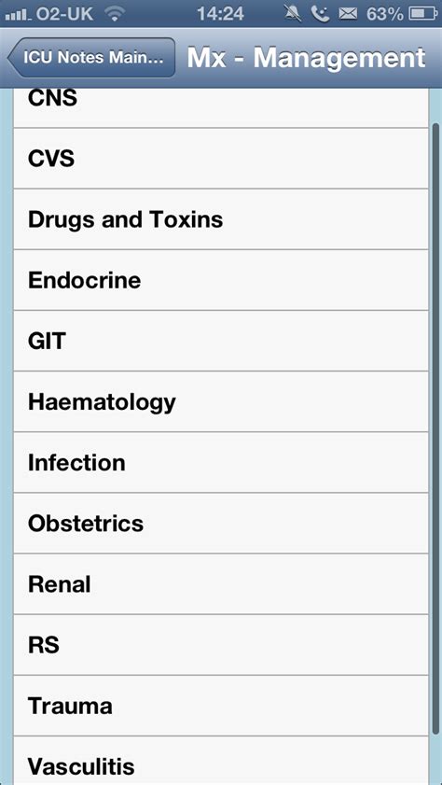Tap the phone call forwarding icon

coord(320,14)
